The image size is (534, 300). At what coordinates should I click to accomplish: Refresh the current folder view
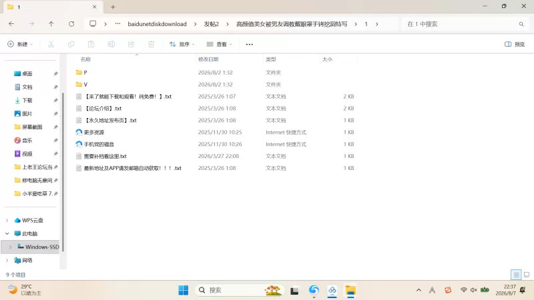point(71,24)
